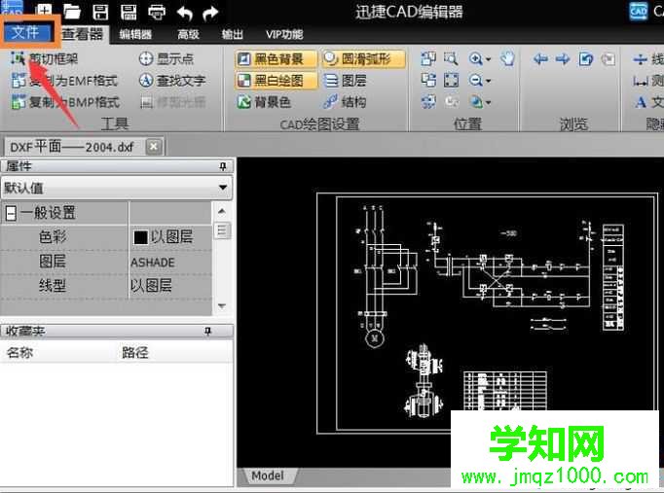Open the 文件 menu
The image size is (664, 493).
point(26,32)
